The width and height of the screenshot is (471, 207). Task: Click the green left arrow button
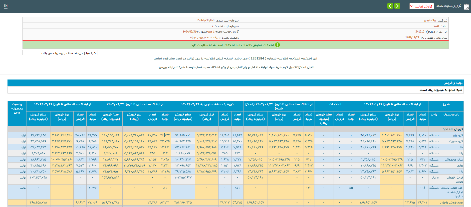click(390, 6)
